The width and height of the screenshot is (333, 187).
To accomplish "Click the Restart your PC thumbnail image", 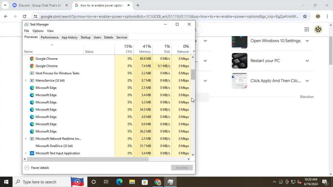I will pos(240,61).
